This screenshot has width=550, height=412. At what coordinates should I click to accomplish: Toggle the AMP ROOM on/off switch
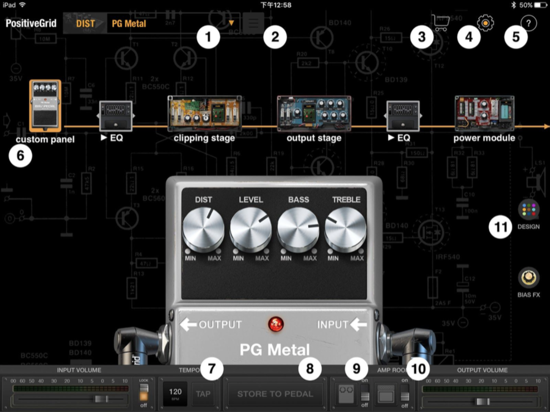pyautogui.click(x=405, y=393)
